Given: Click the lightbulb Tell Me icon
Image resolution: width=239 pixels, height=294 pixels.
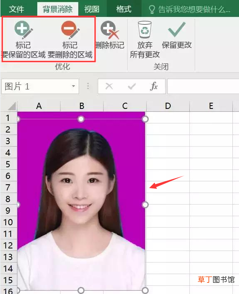Looking at the screenshot, I should tap(152, 9).
